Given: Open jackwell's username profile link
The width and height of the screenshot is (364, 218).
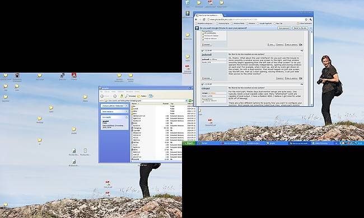Looking at the screenshot, I should coord(207,55).
